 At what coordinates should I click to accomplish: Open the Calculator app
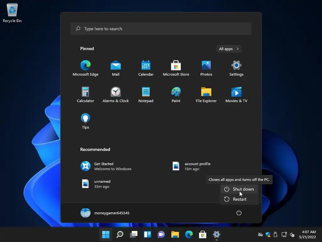86,95
